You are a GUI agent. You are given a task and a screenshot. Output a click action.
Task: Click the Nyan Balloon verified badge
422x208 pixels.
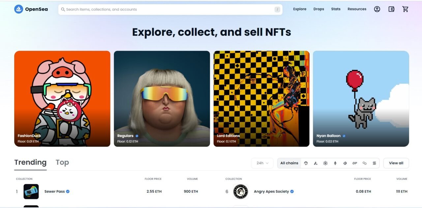tap(344, 136)
